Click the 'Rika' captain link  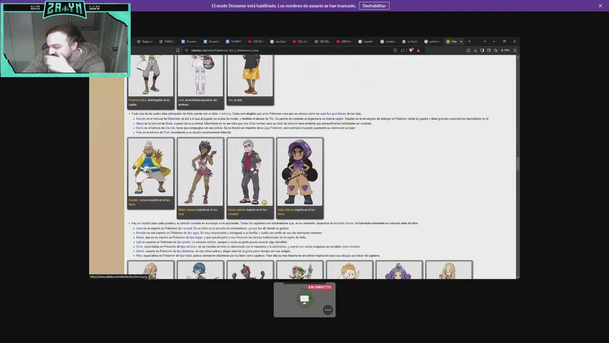tap(139, 256)
